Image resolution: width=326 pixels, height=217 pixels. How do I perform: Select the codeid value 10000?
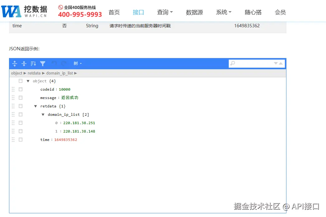(x=65, y=89)
